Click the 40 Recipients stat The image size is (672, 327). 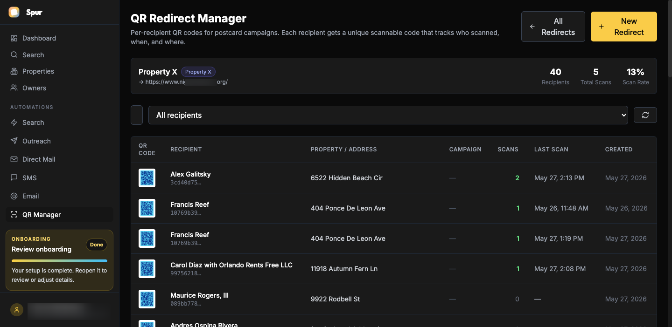click(x=555, y=76)
